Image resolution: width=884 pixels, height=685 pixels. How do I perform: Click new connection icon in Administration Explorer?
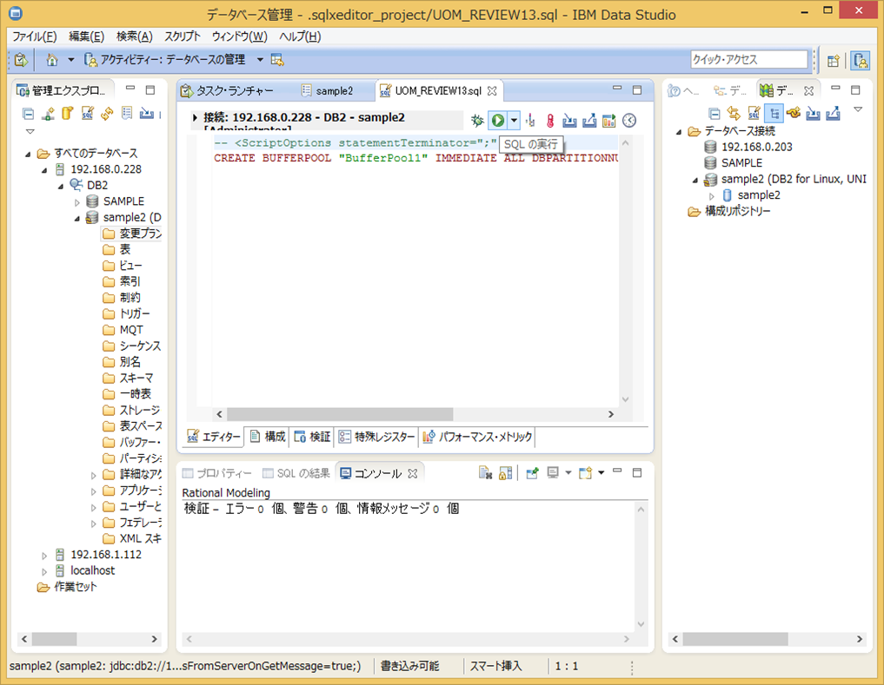click(48, 114)
